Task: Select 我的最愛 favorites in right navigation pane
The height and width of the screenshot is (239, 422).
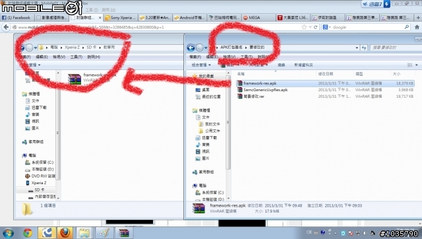Action: 206,76
